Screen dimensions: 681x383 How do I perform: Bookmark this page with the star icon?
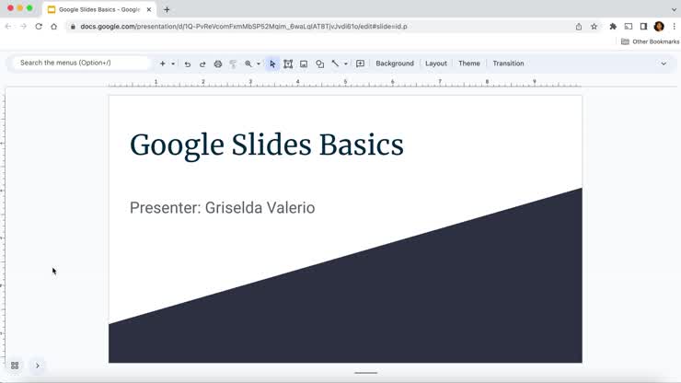click(x=594, y=27)
